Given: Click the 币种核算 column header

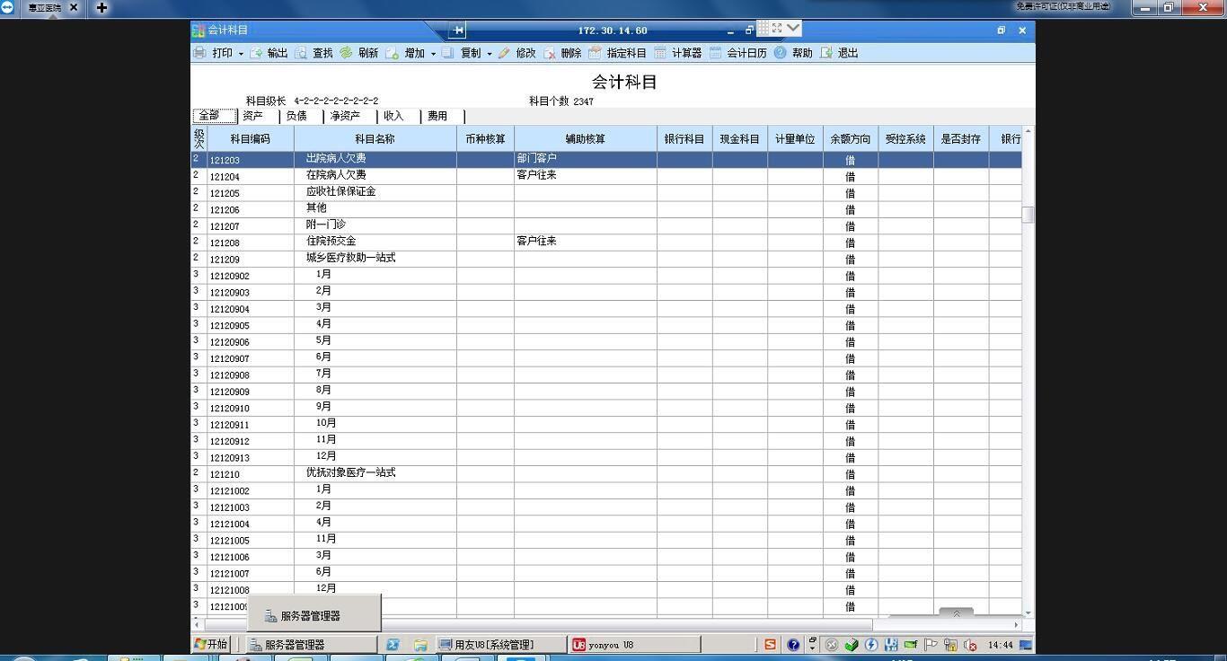Looking at the screenshot, I should 485,139.
